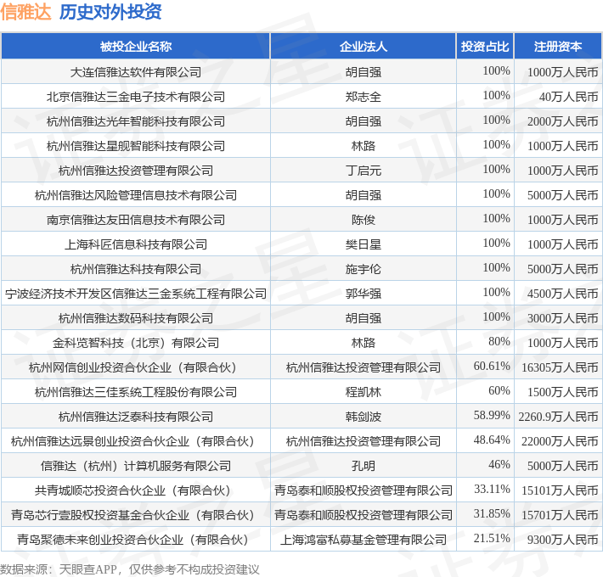Click registered capital 3000万人民币
The image size is (603, 577).
point(562,318)
